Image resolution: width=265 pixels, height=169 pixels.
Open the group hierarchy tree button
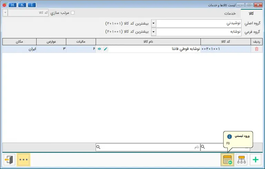(x=241, y=160)
